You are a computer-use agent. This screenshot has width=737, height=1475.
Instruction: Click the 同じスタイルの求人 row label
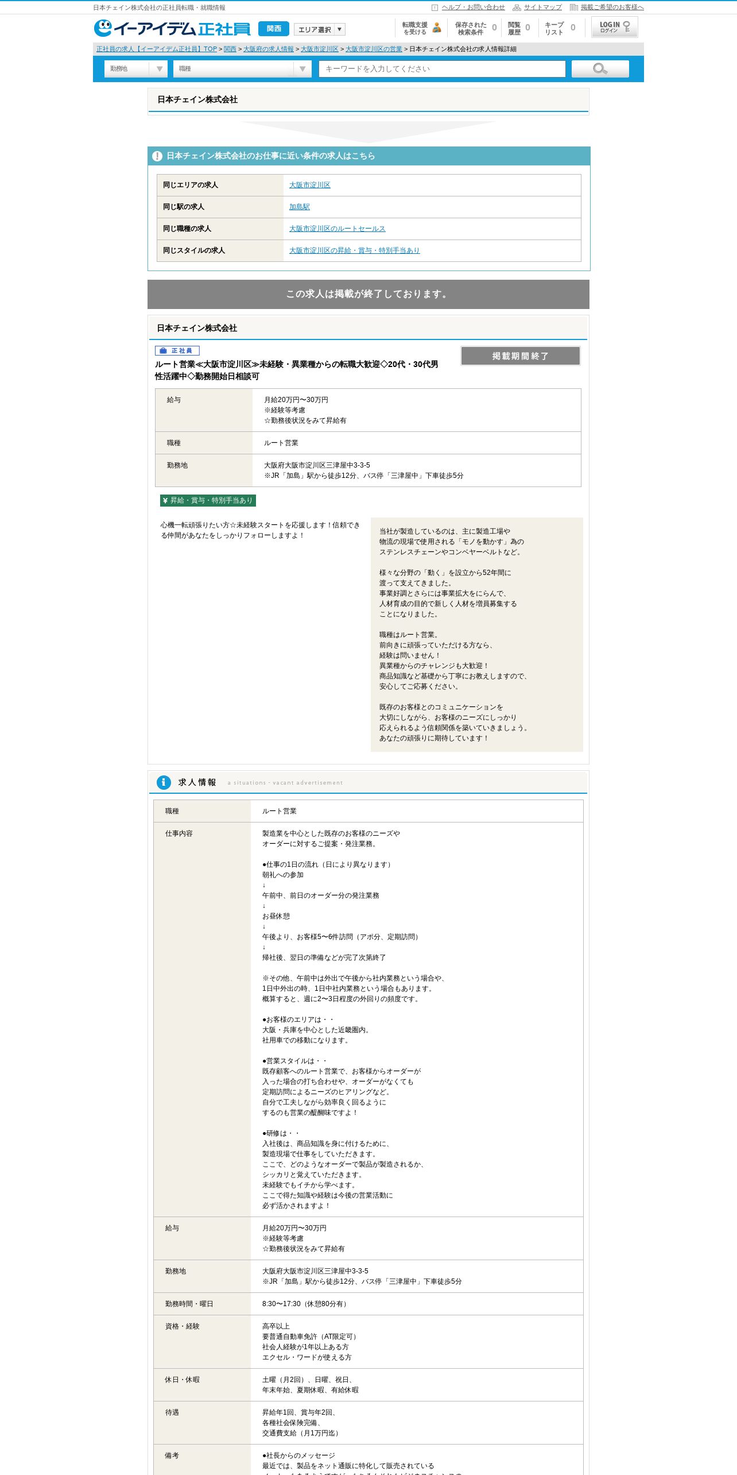click(194, 250)
